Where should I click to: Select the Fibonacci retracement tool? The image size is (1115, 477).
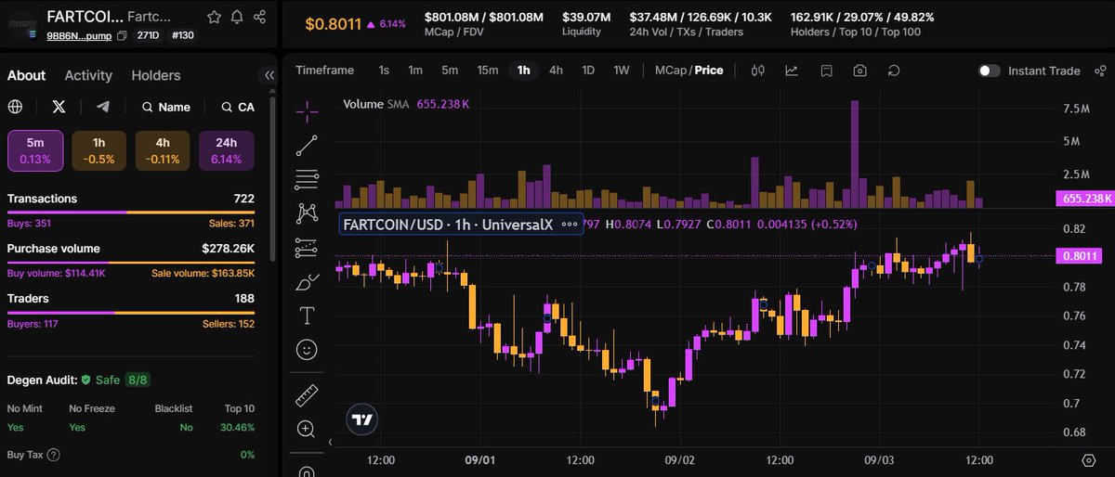(307, 179)
